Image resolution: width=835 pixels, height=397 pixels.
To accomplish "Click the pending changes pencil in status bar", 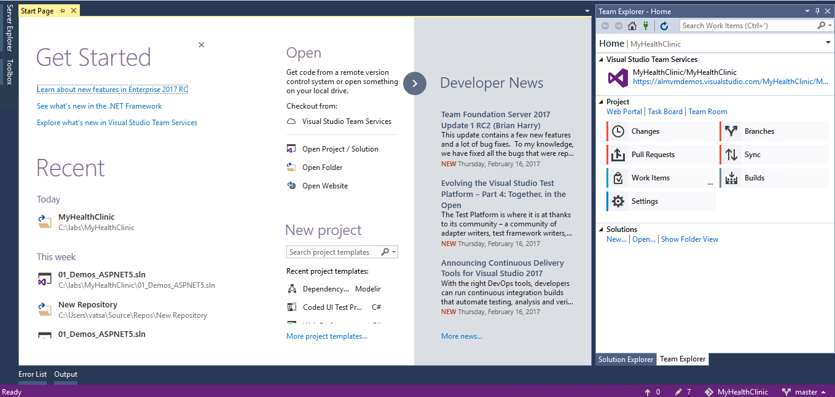I will [678, 392].
